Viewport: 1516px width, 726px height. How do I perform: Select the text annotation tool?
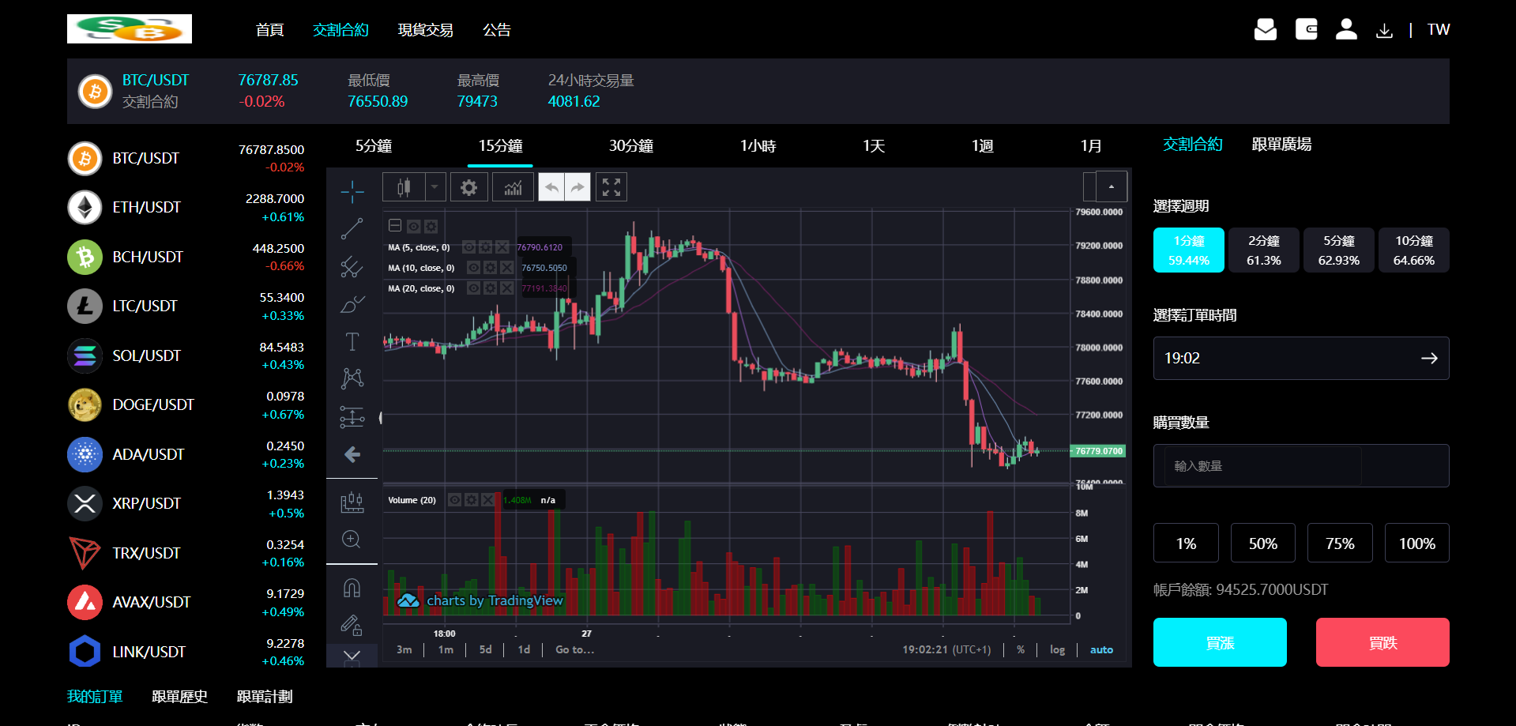click(x=352, y=341)
